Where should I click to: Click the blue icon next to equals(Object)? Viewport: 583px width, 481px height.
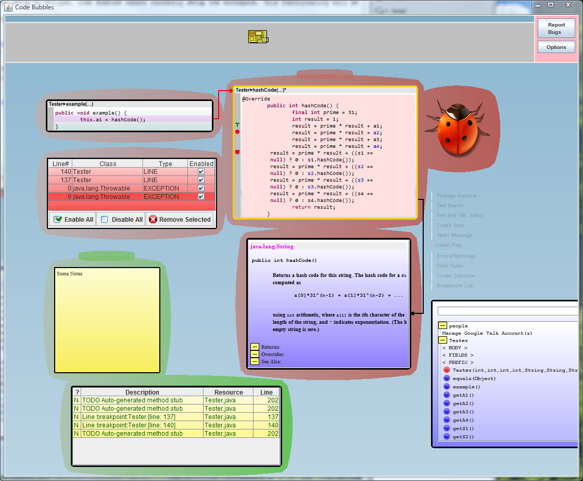point(447,378)
